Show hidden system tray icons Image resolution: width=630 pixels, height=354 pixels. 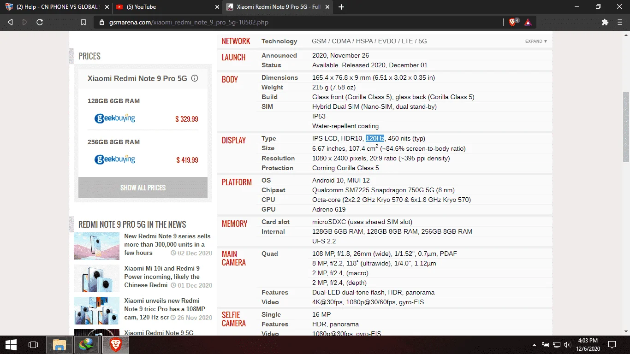pos(534,344)
